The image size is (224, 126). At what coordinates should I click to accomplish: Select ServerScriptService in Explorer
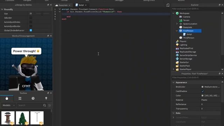(x=188, y=55)
